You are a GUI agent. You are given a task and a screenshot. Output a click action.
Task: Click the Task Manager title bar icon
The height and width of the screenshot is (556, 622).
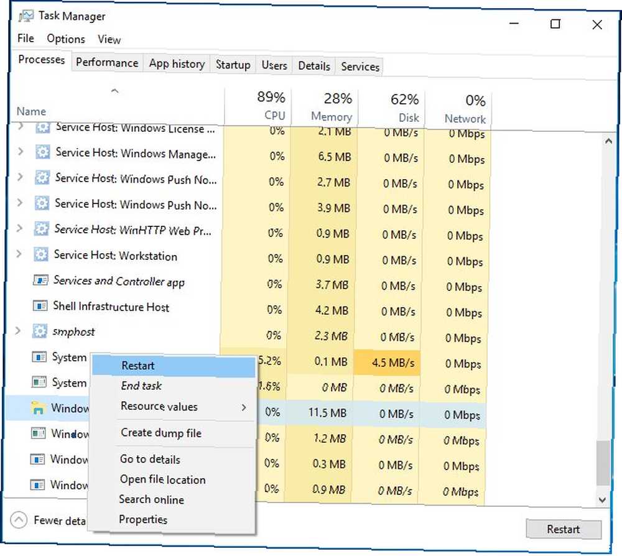tap(26, 16)
